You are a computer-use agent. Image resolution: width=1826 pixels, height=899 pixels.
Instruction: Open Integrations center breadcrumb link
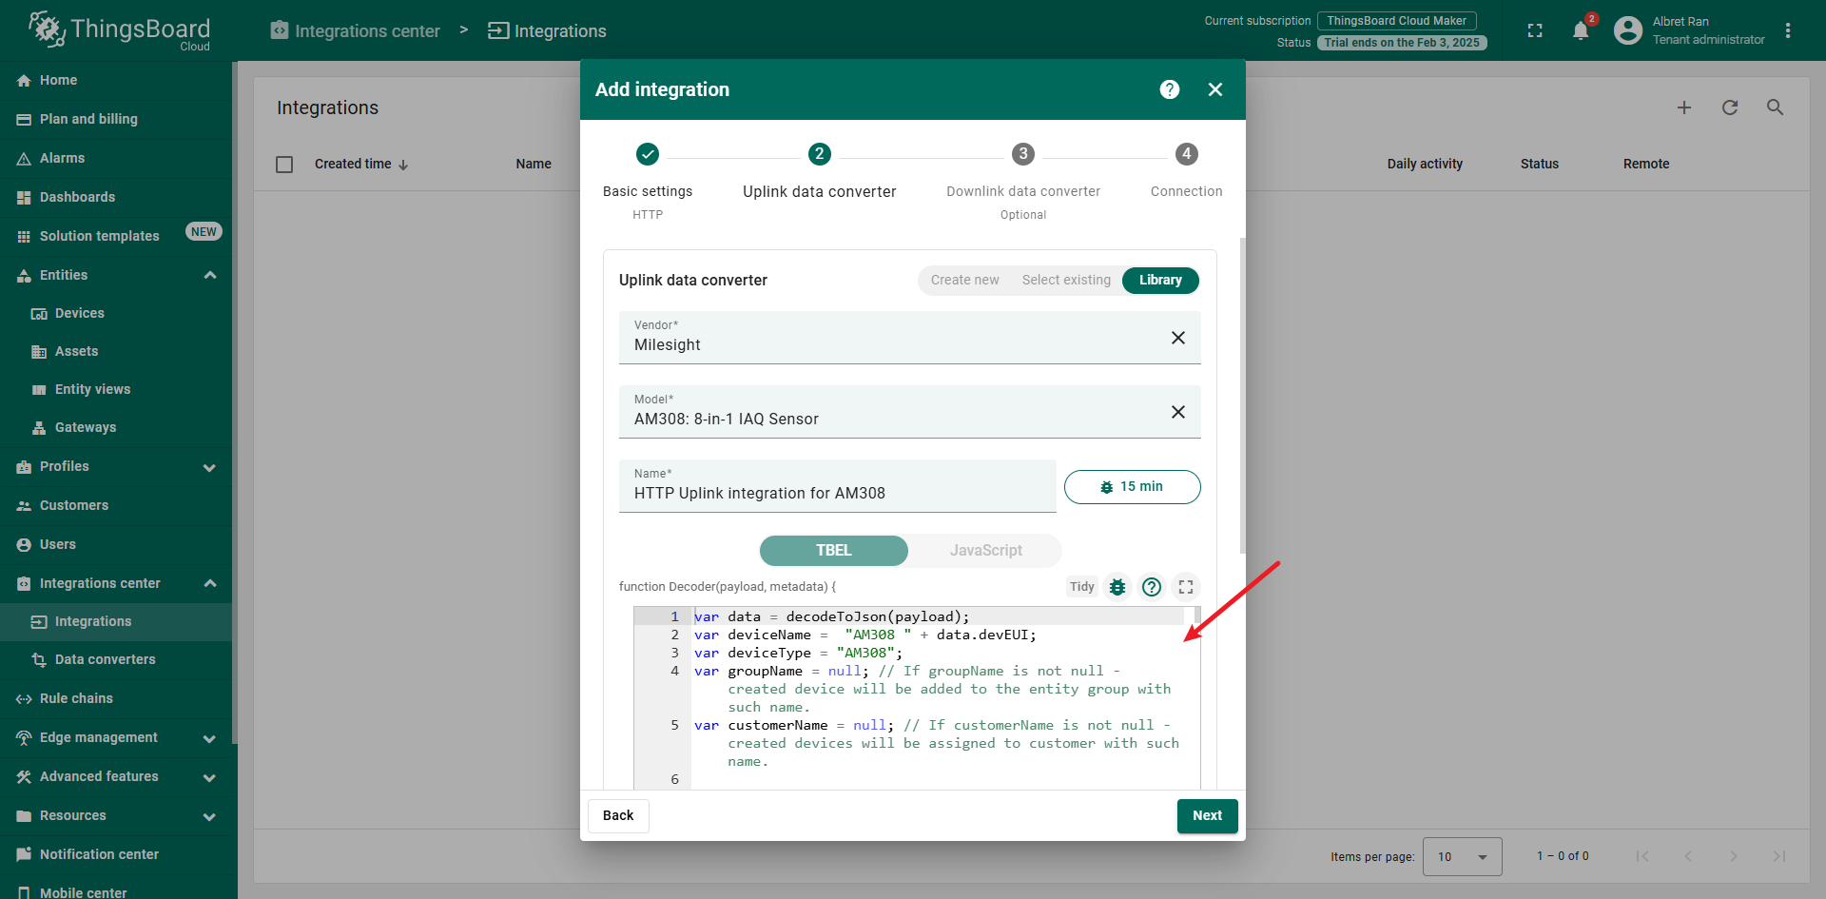point(356,30)
